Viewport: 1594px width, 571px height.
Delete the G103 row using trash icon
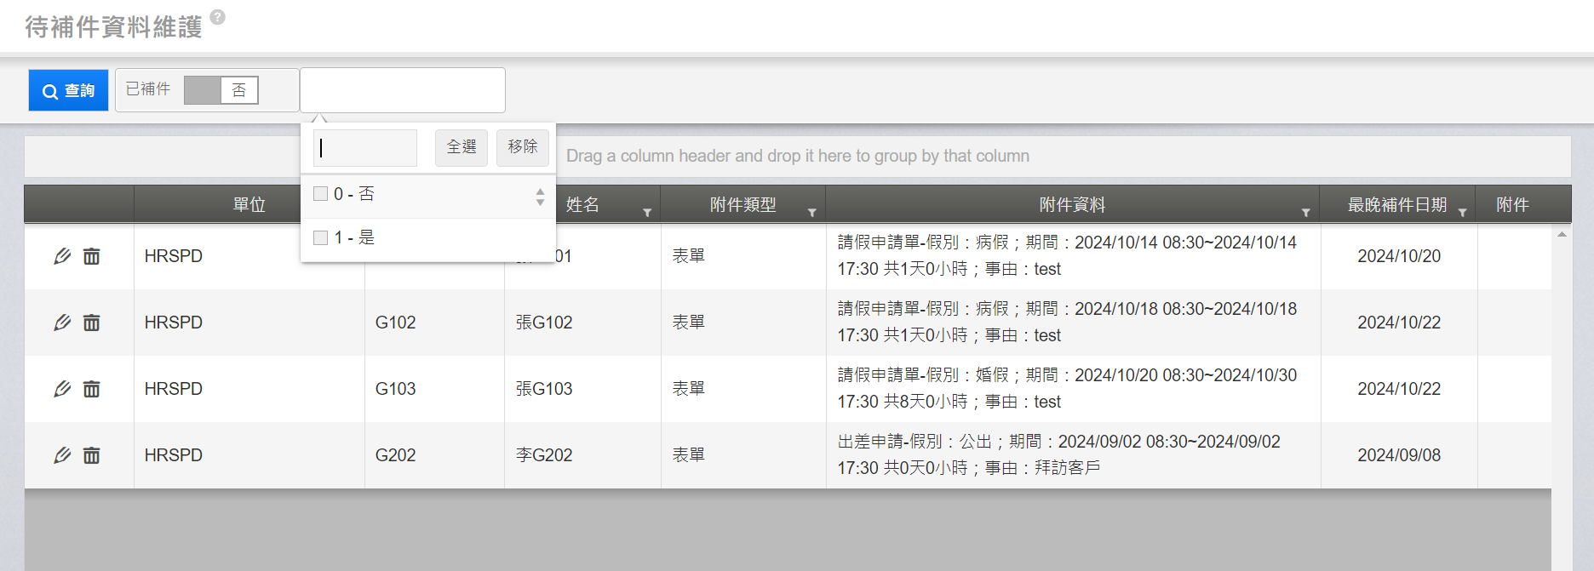tap(91, 389)
